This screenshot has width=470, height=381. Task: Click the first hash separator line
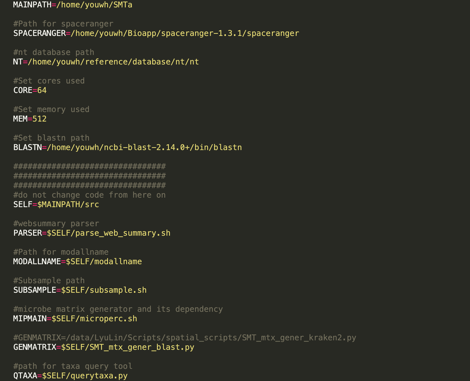89,166
